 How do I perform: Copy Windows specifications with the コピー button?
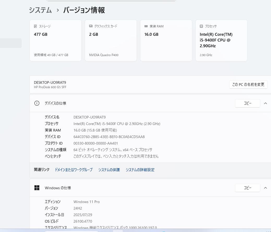pyautogui.click(x=247, y=188)
